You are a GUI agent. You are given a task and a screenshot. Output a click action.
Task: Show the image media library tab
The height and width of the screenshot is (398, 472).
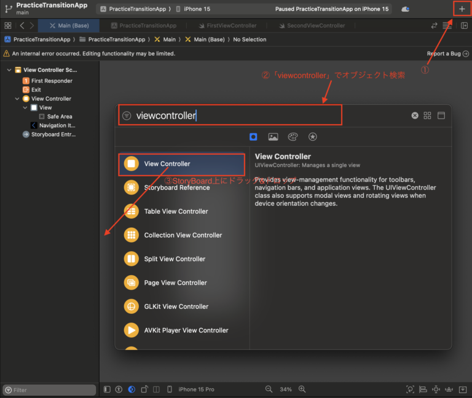[x=273, y=137]
